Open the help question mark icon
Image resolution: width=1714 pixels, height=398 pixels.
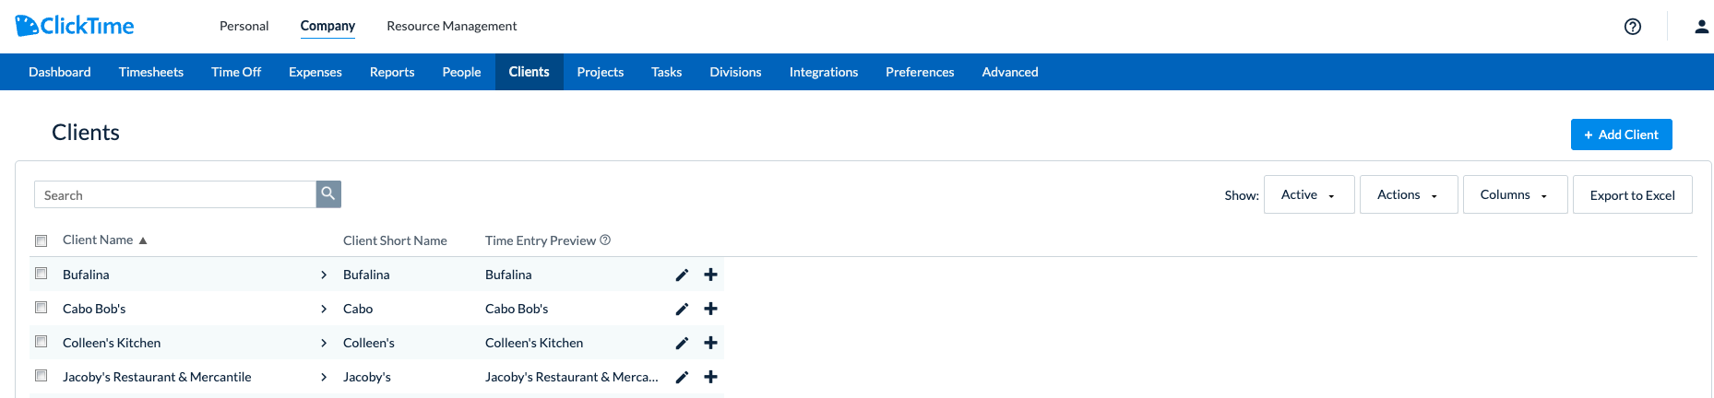click(1633, 27)
